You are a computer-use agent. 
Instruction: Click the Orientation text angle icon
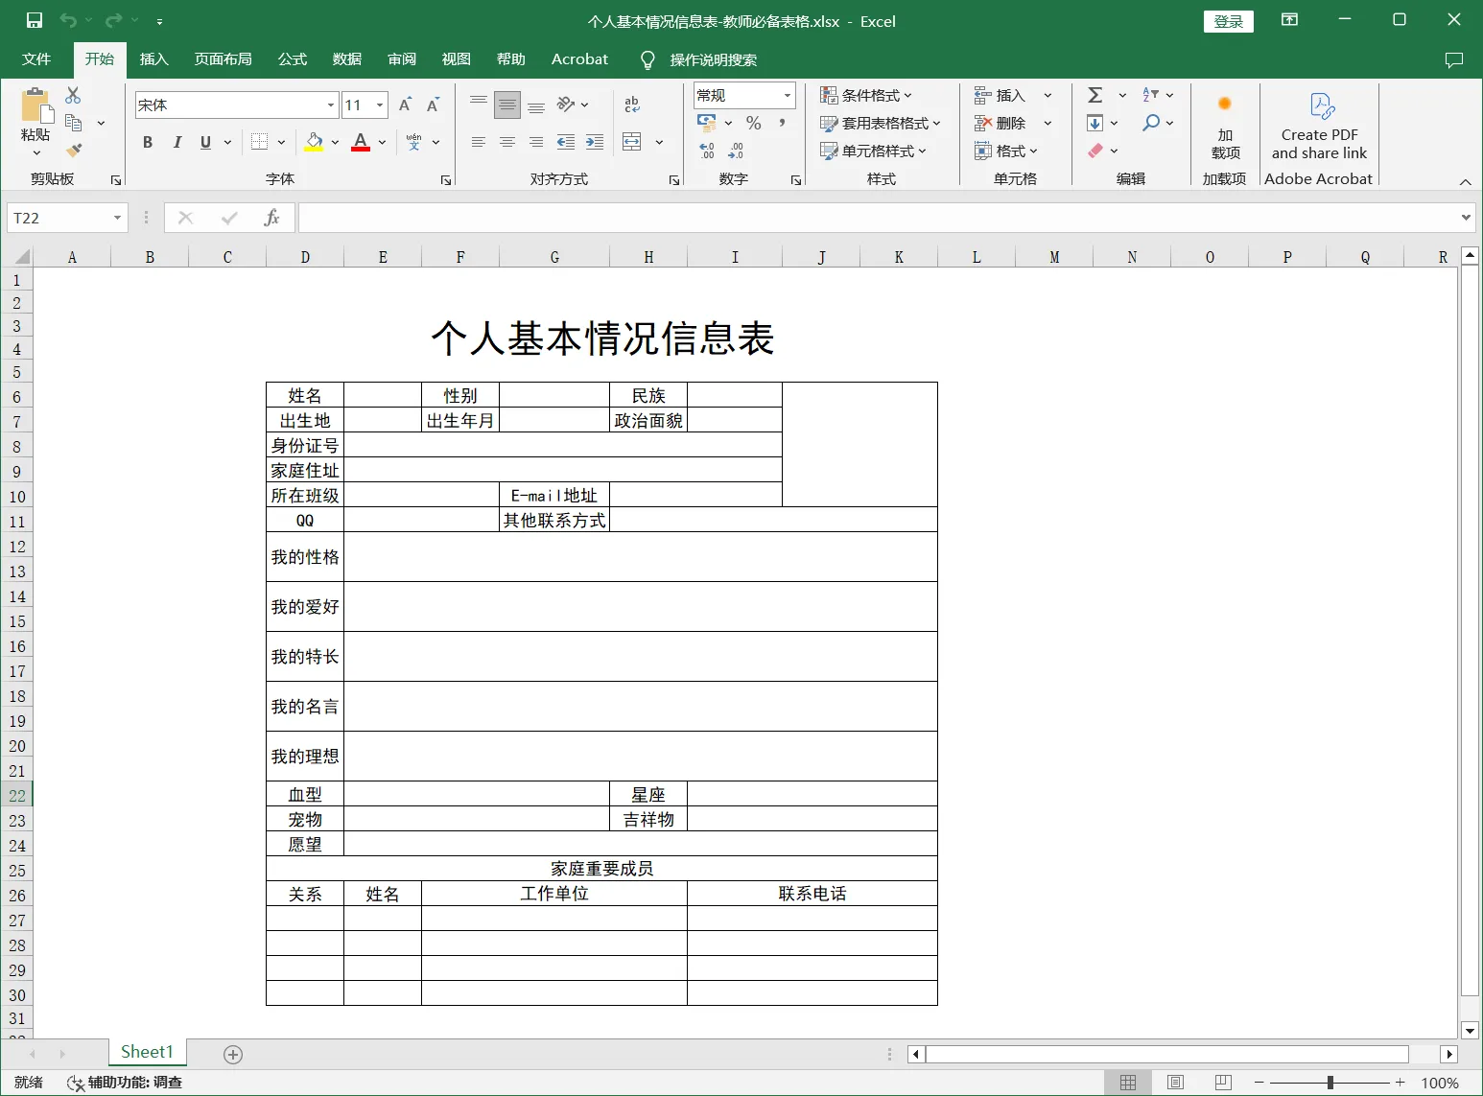(x=566, y=104)
